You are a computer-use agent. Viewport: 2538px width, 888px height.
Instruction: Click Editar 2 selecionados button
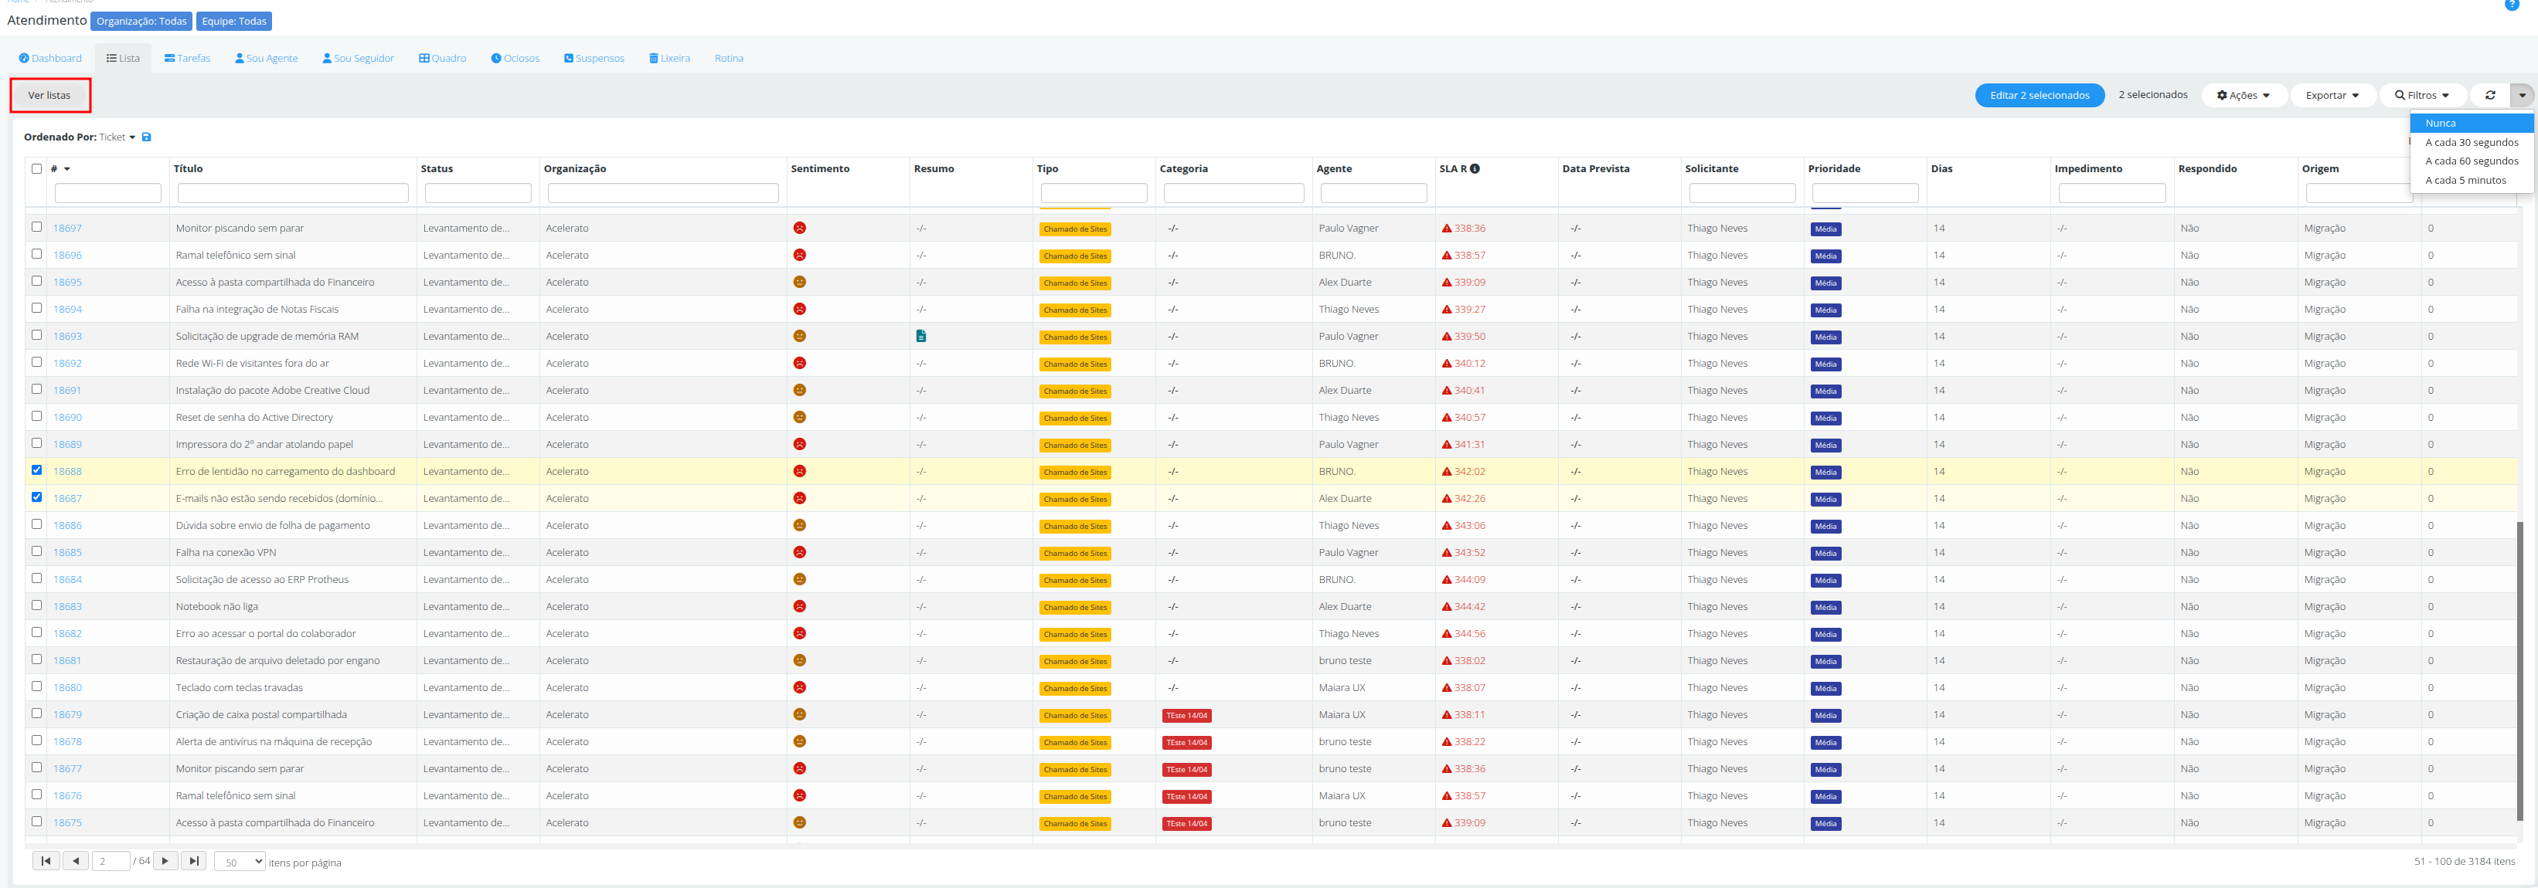point(2040,96)
